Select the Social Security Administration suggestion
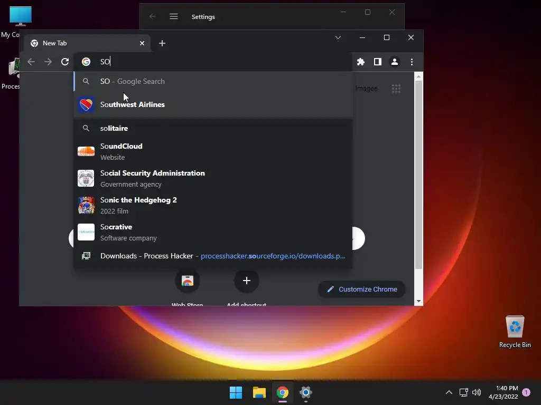 [x=213, y=178]
